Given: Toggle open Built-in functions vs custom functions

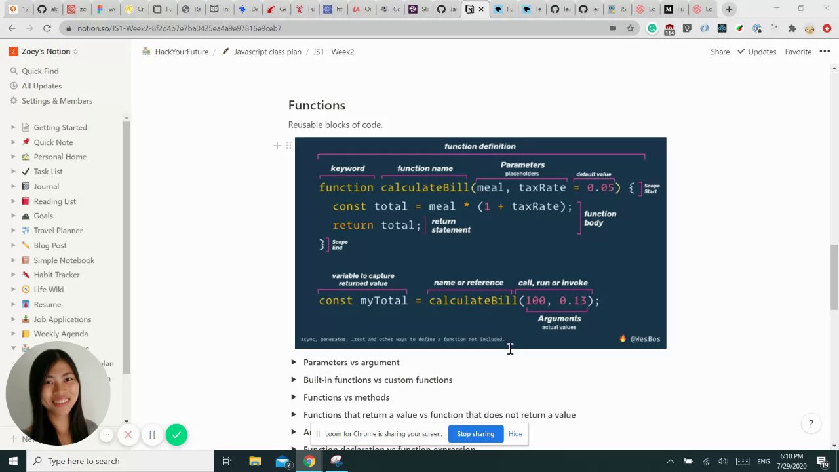Looking at the screenshot, I should pyautogui.click(x=294, y=380).
